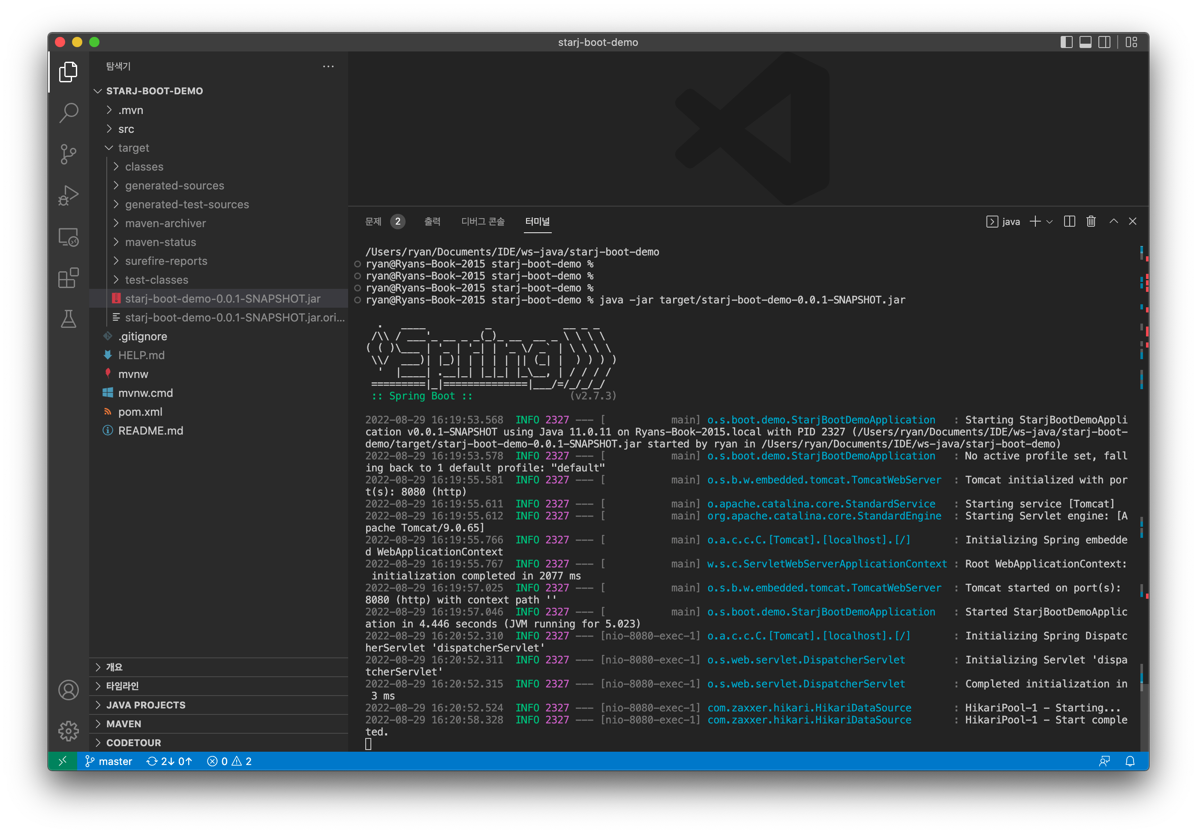Screen dimensions: 1197x834
Task: Open the Manage gear menu
Action: [68, 731]
